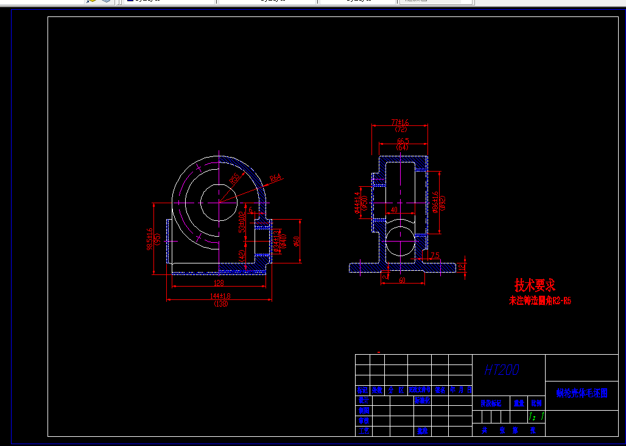Click the 128 base width dimension
The width and height of the screenshot is (626, 446).
tap(219, 283)
